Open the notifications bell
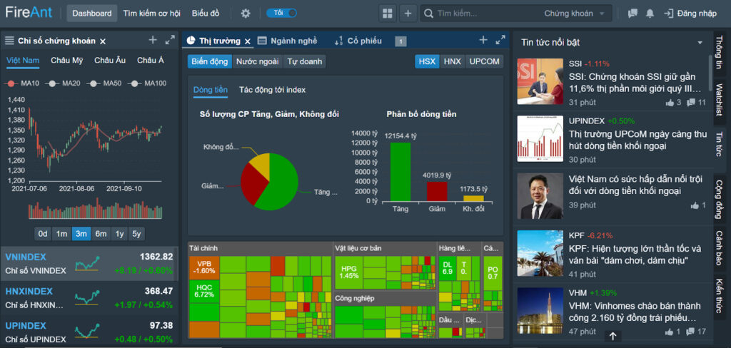This screenshot has height=348, width=731. coord(650,14)
